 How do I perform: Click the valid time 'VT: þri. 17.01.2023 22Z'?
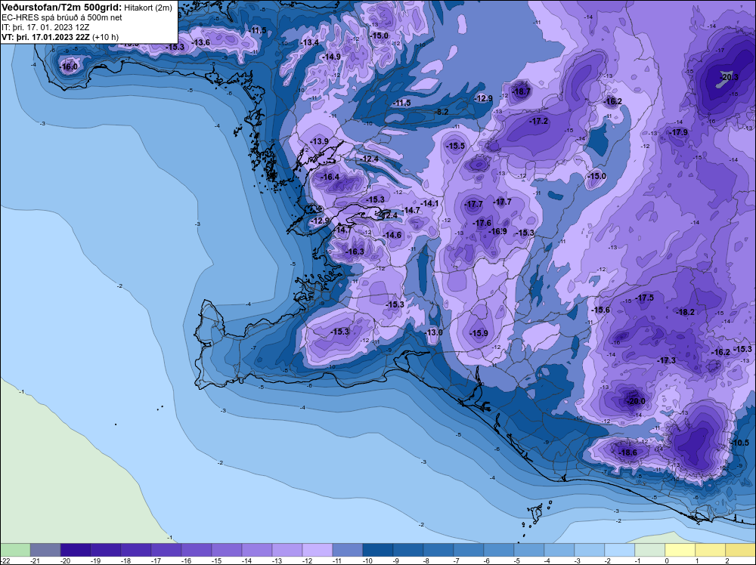46,36
